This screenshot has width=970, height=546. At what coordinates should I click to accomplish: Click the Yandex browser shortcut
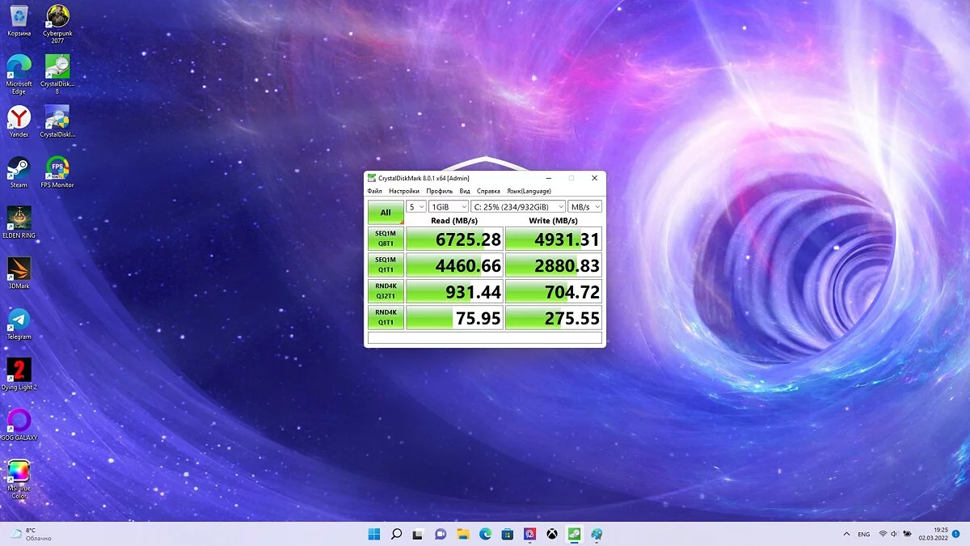(x=19, y=118)
